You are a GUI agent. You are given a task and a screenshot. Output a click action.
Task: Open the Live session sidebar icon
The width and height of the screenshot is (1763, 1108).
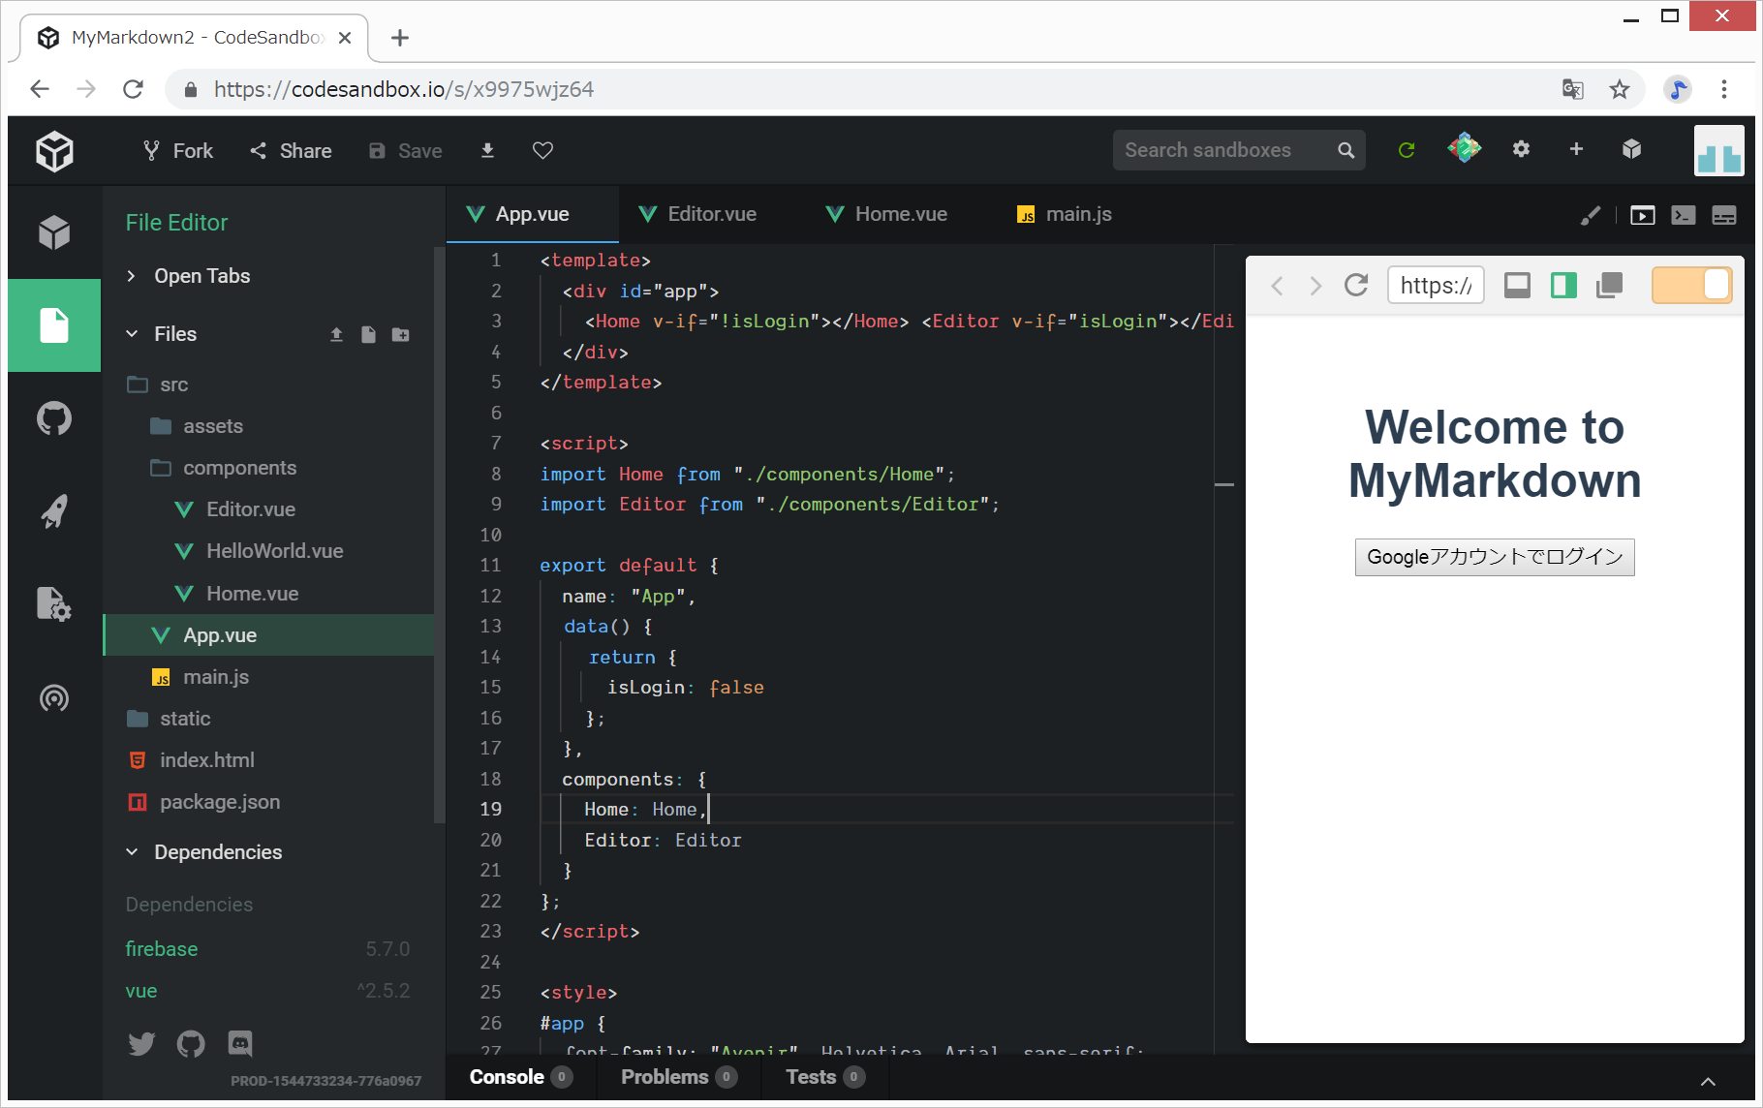pyautogui.click(x=54, y=697)
